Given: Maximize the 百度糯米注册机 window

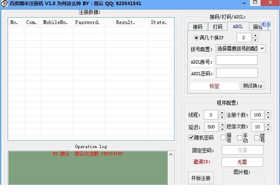Looking at the screenshot, I should (x=255, y=2).
